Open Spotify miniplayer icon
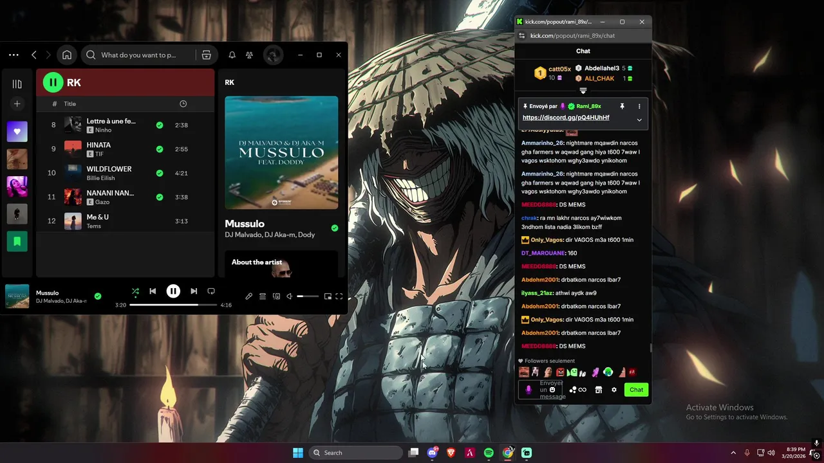 [328, 296]
